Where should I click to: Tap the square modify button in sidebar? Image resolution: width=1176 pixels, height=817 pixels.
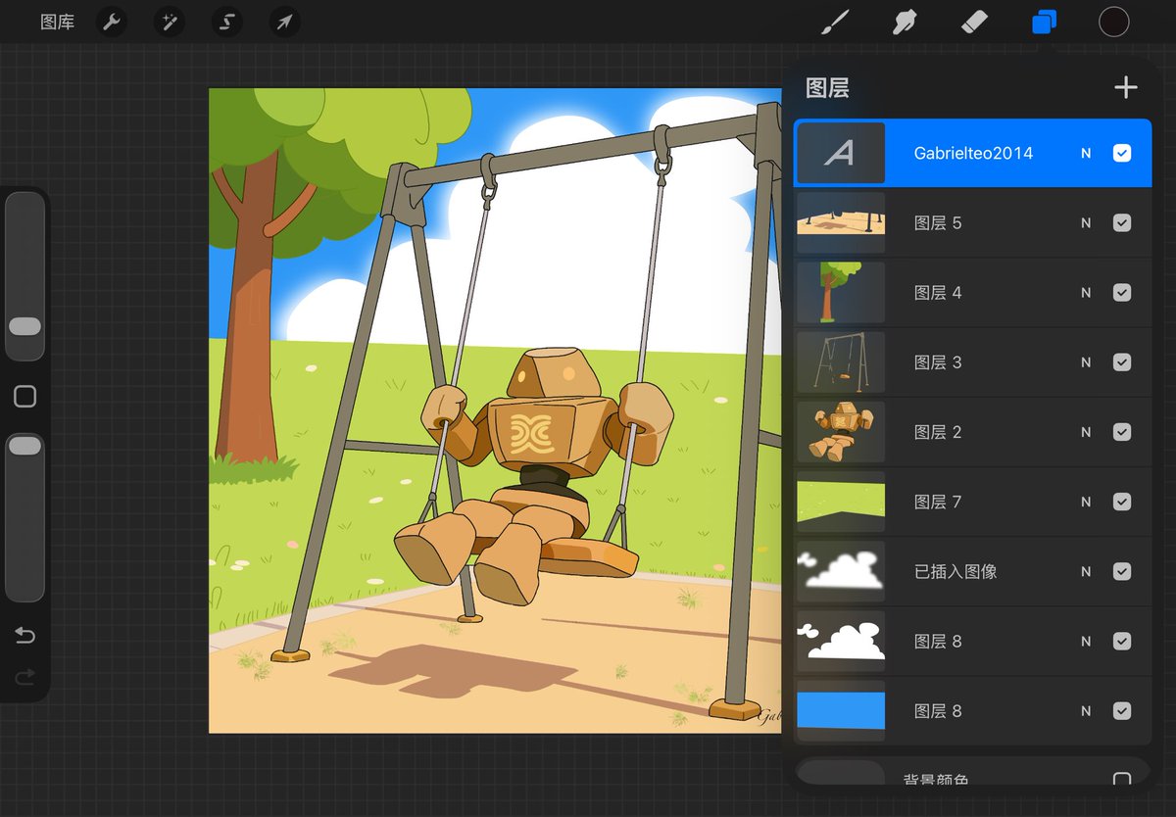(x=24, y=396)
